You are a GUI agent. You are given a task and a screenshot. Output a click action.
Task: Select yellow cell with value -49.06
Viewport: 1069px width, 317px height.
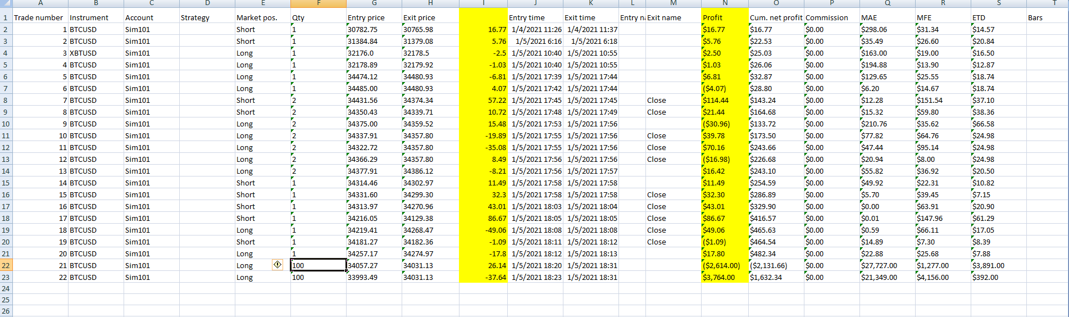pyautogui.click(x=483, y=230)
